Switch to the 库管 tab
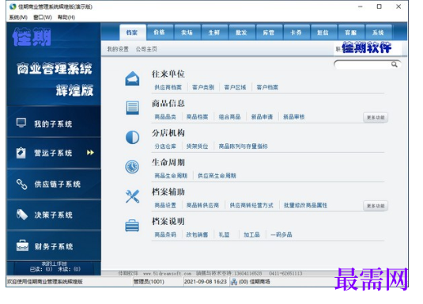Image resolution: width=423 pixels, height=304 pixels. pos(269,32)
